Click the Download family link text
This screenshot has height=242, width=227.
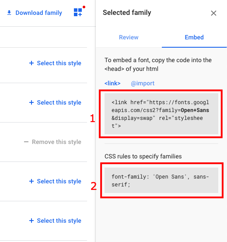click(x=38, y=13)
